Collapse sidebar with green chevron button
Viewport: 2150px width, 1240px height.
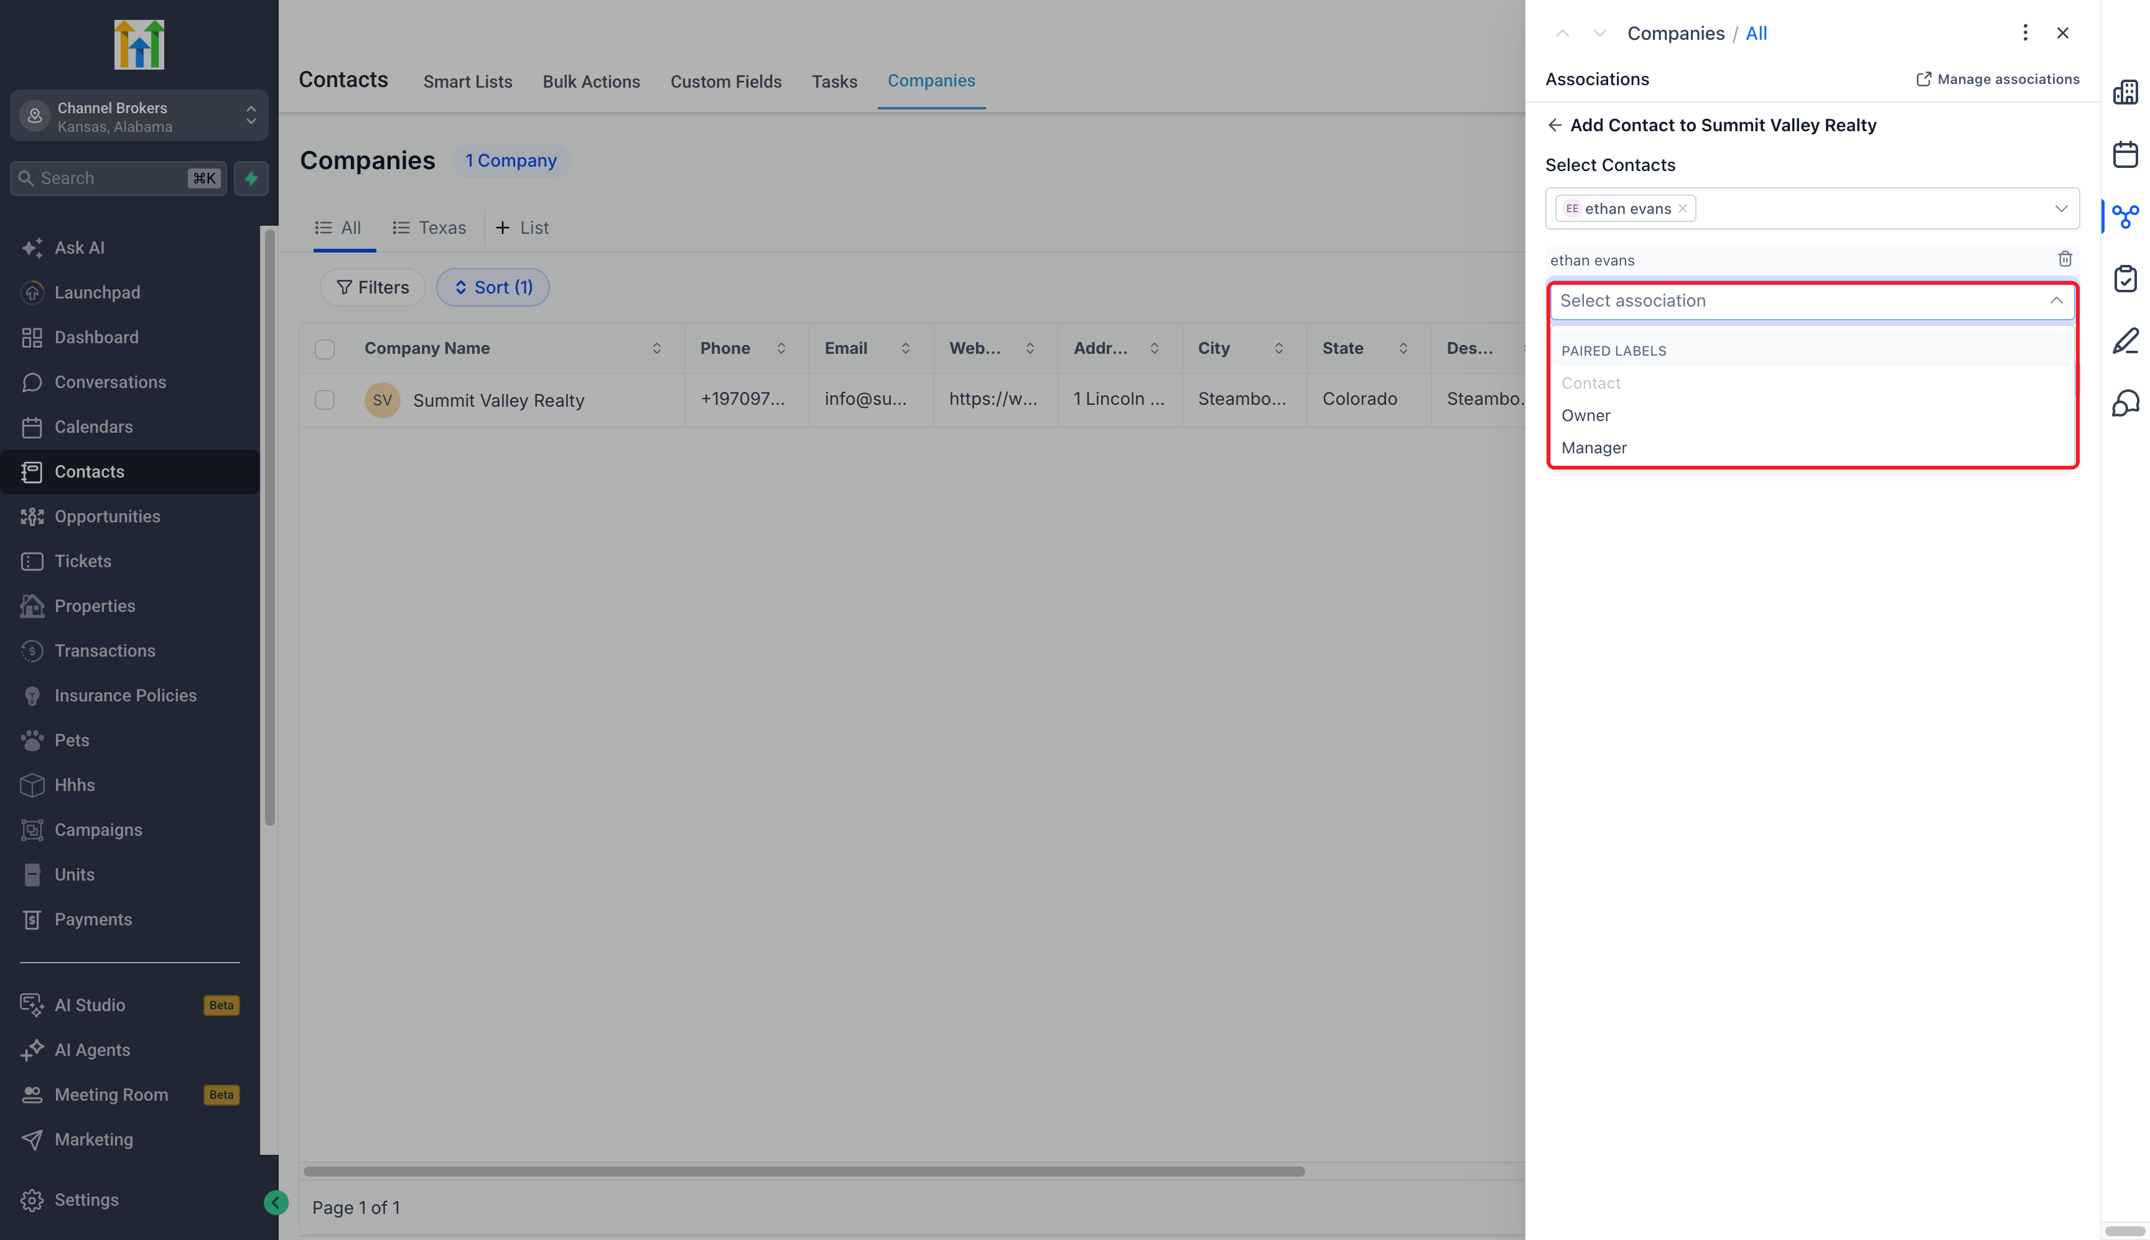[x=275, y=1203]
